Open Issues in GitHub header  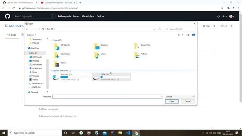coord(76,16)
